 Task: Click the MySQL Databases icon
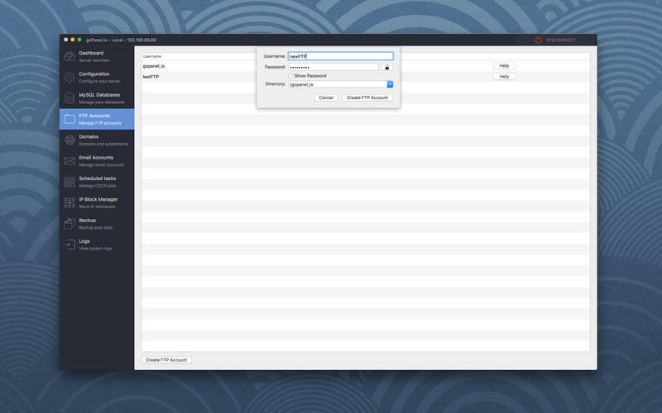(70, 97)
